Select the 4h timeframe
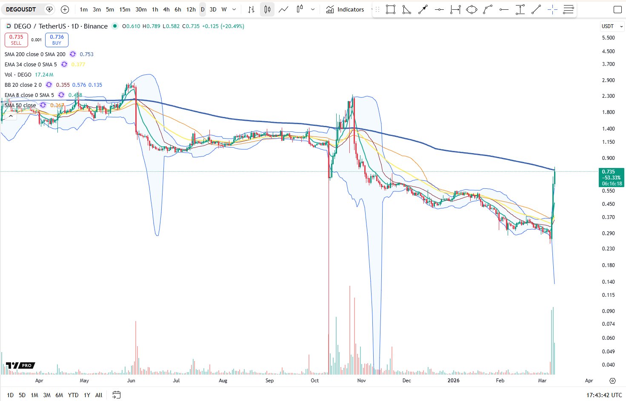 click(166, 9)
